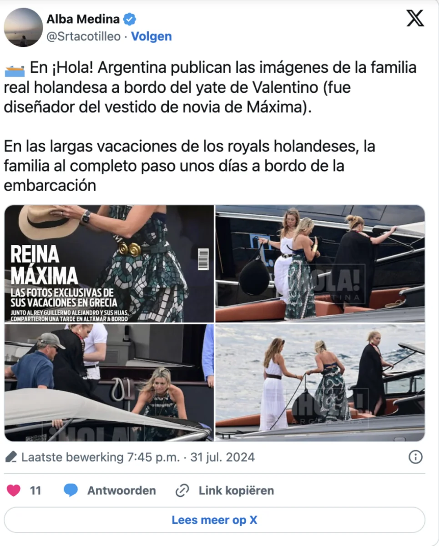Click the pencil edit history icon

click(12, 456)
